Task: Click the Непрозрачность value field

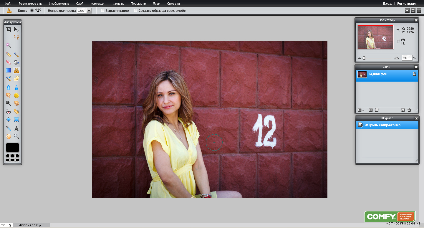Action: click(81, 11)
